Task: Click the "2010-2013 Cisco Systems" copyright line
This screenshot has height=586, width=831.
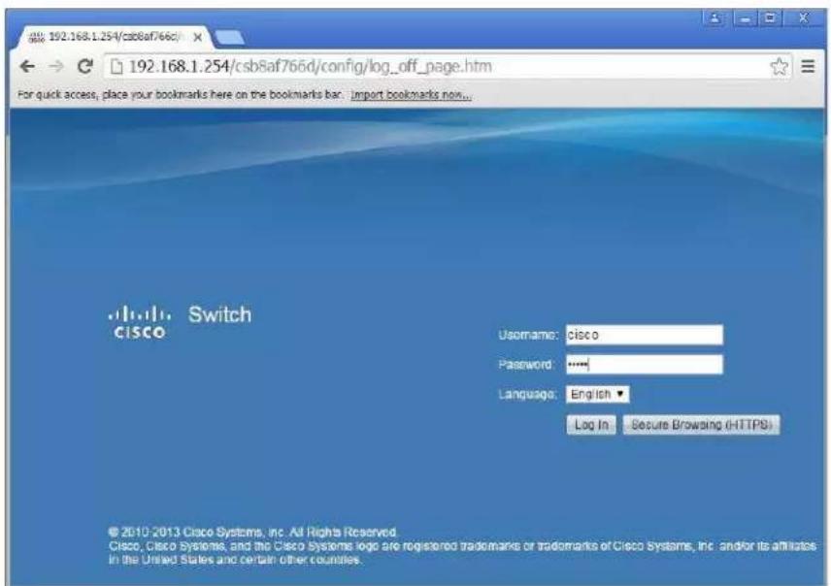Action: point(252,532)
